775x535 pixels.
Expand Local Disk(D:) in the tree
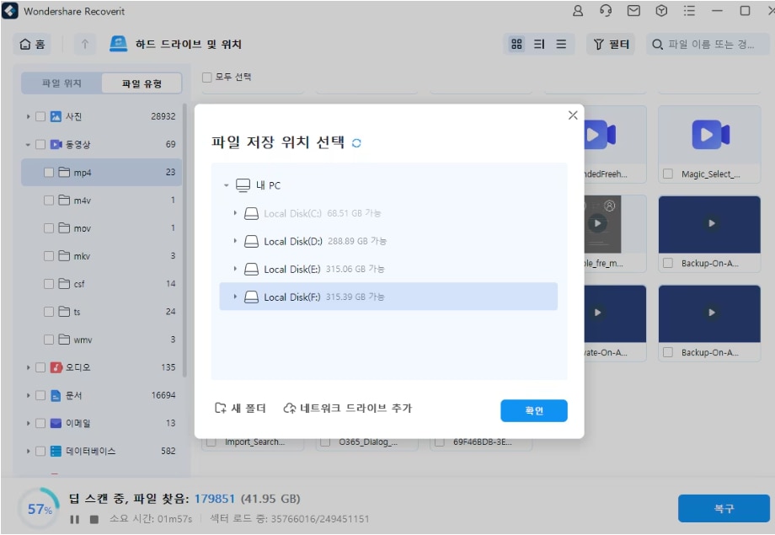236,241
